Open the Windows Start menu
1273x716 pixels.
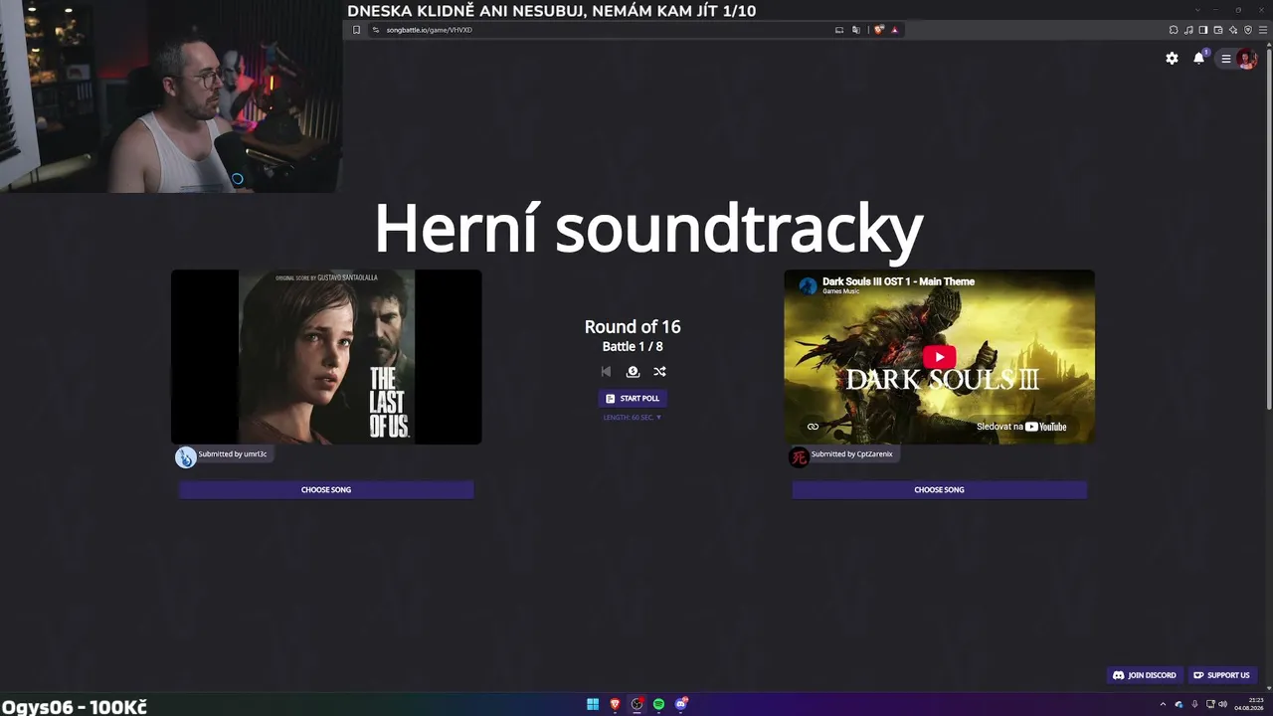593,704
